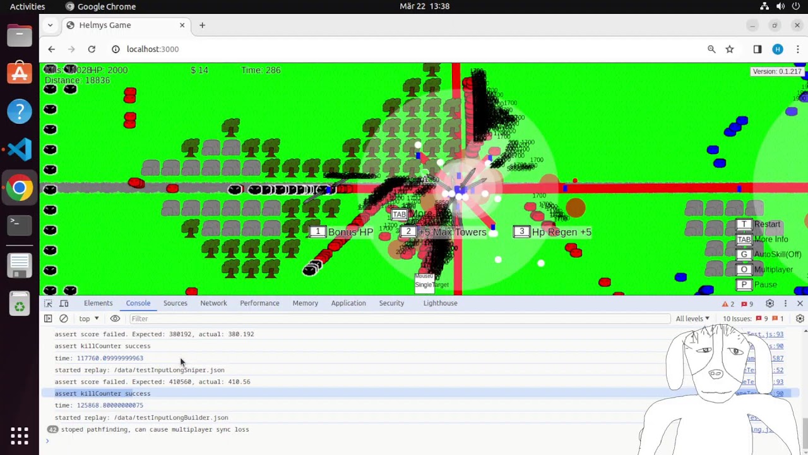The width and height of the screenshot is (808, 455).
Task: Click More Info in game menu
Action: pyautogui.click(x=763, y=240)
